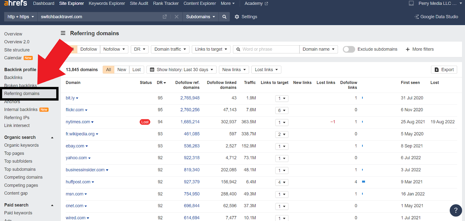Collapse the Paid search section arrow
The image size is (465, 221).
(52, 205)
